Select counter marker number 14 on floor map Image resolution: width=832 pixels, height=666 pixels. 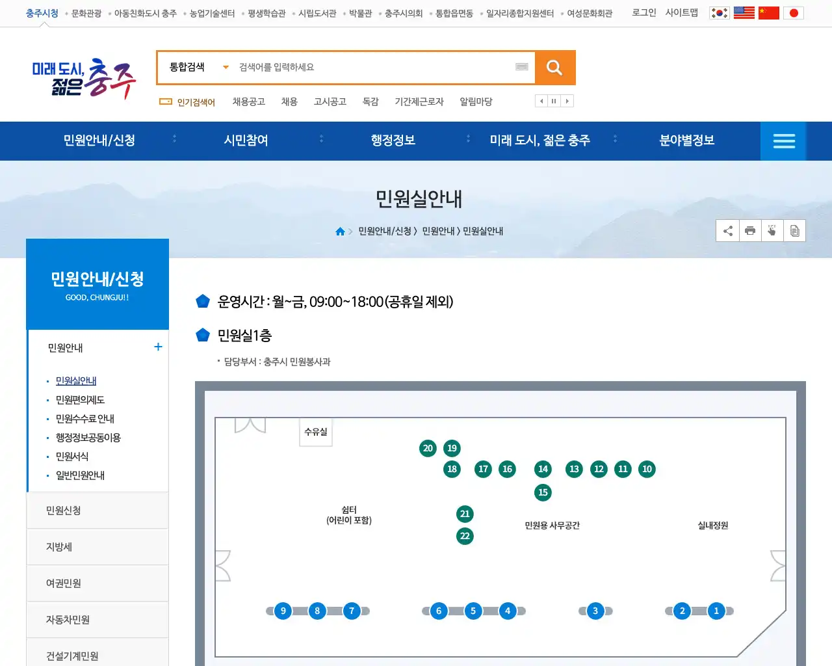click(543, 469)
